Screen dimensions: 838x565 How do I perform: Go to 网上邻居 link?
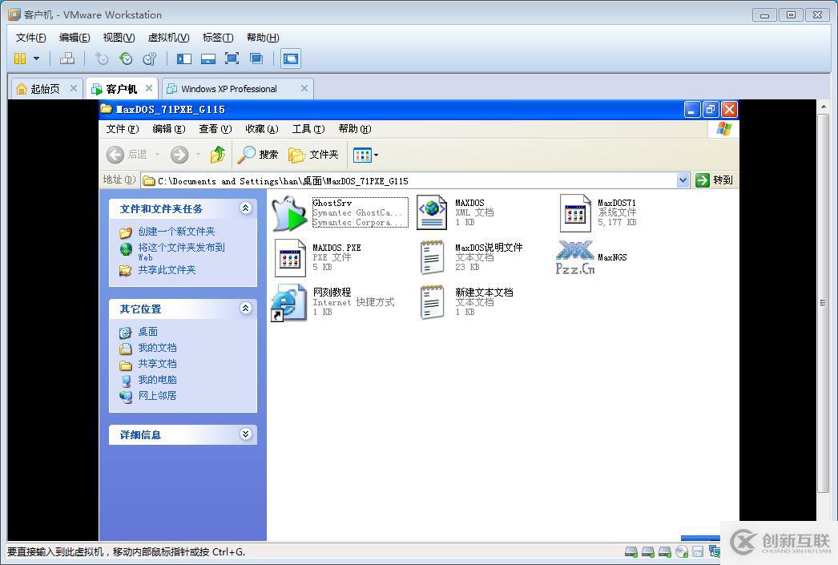pos(157,396)
